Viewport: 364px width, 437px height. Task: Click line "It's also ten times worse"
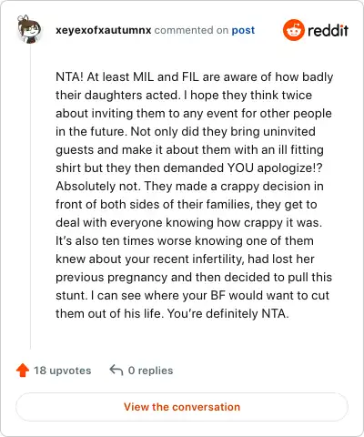tap(185, 241)
